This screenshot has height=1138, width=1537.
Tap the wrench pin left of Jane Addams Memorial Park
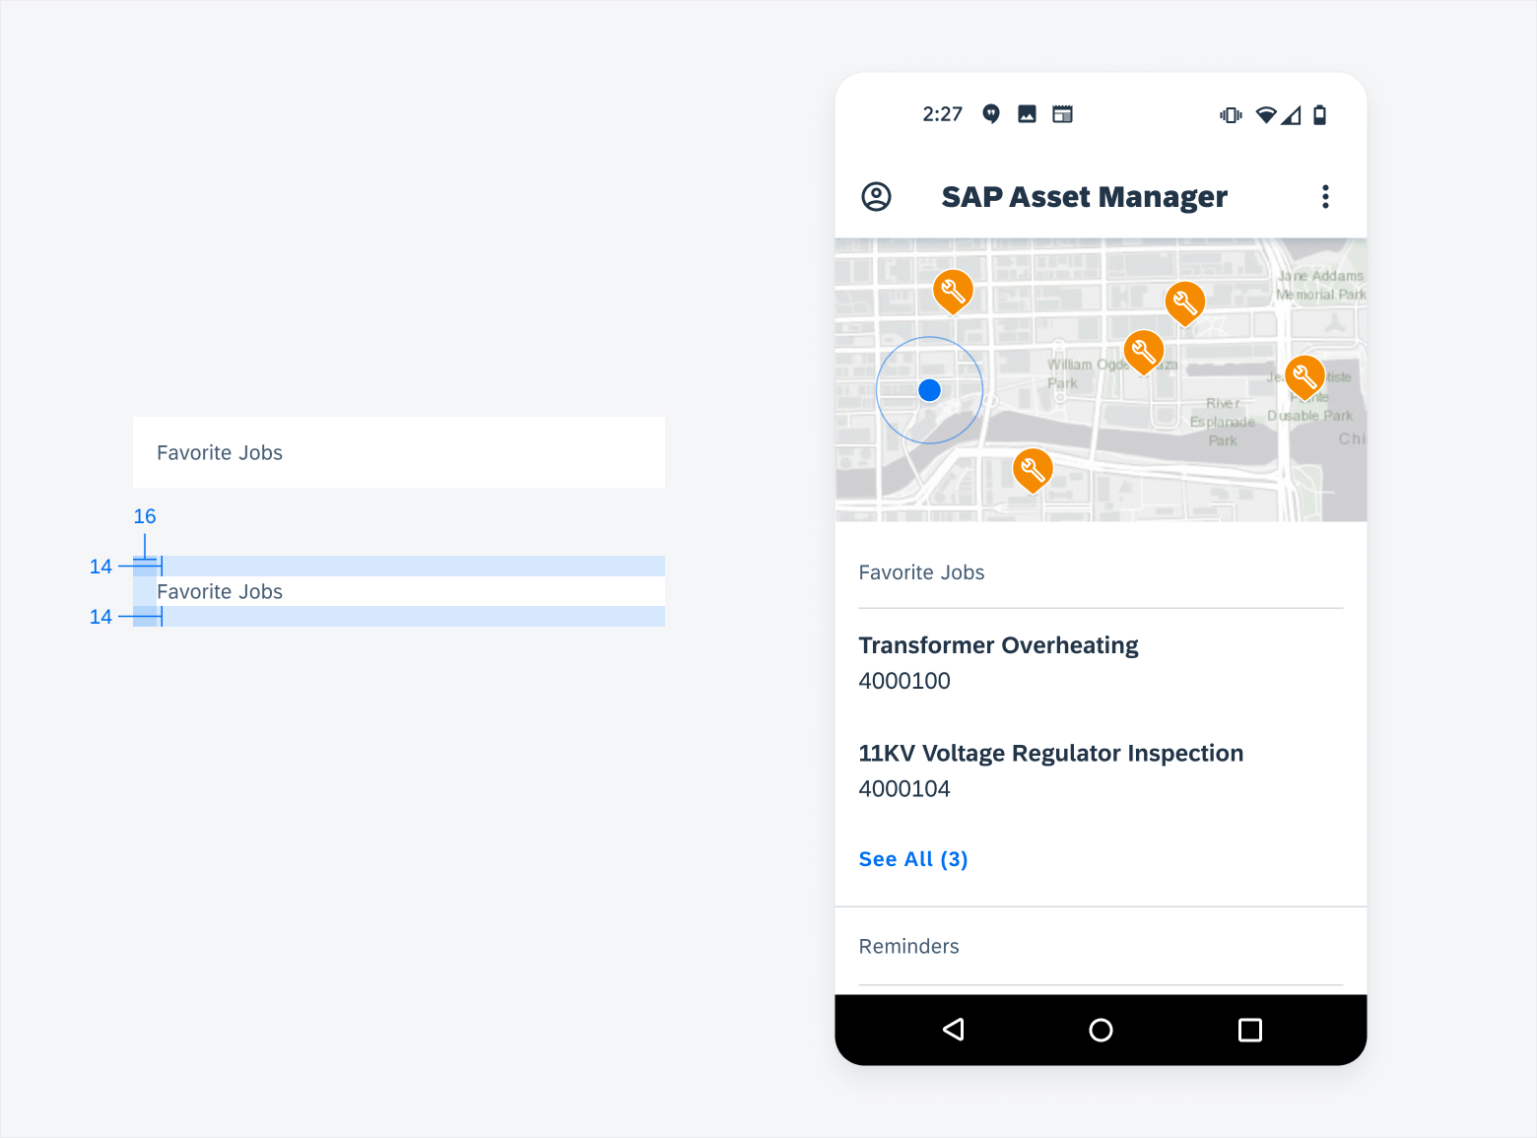click(1185, 303)
